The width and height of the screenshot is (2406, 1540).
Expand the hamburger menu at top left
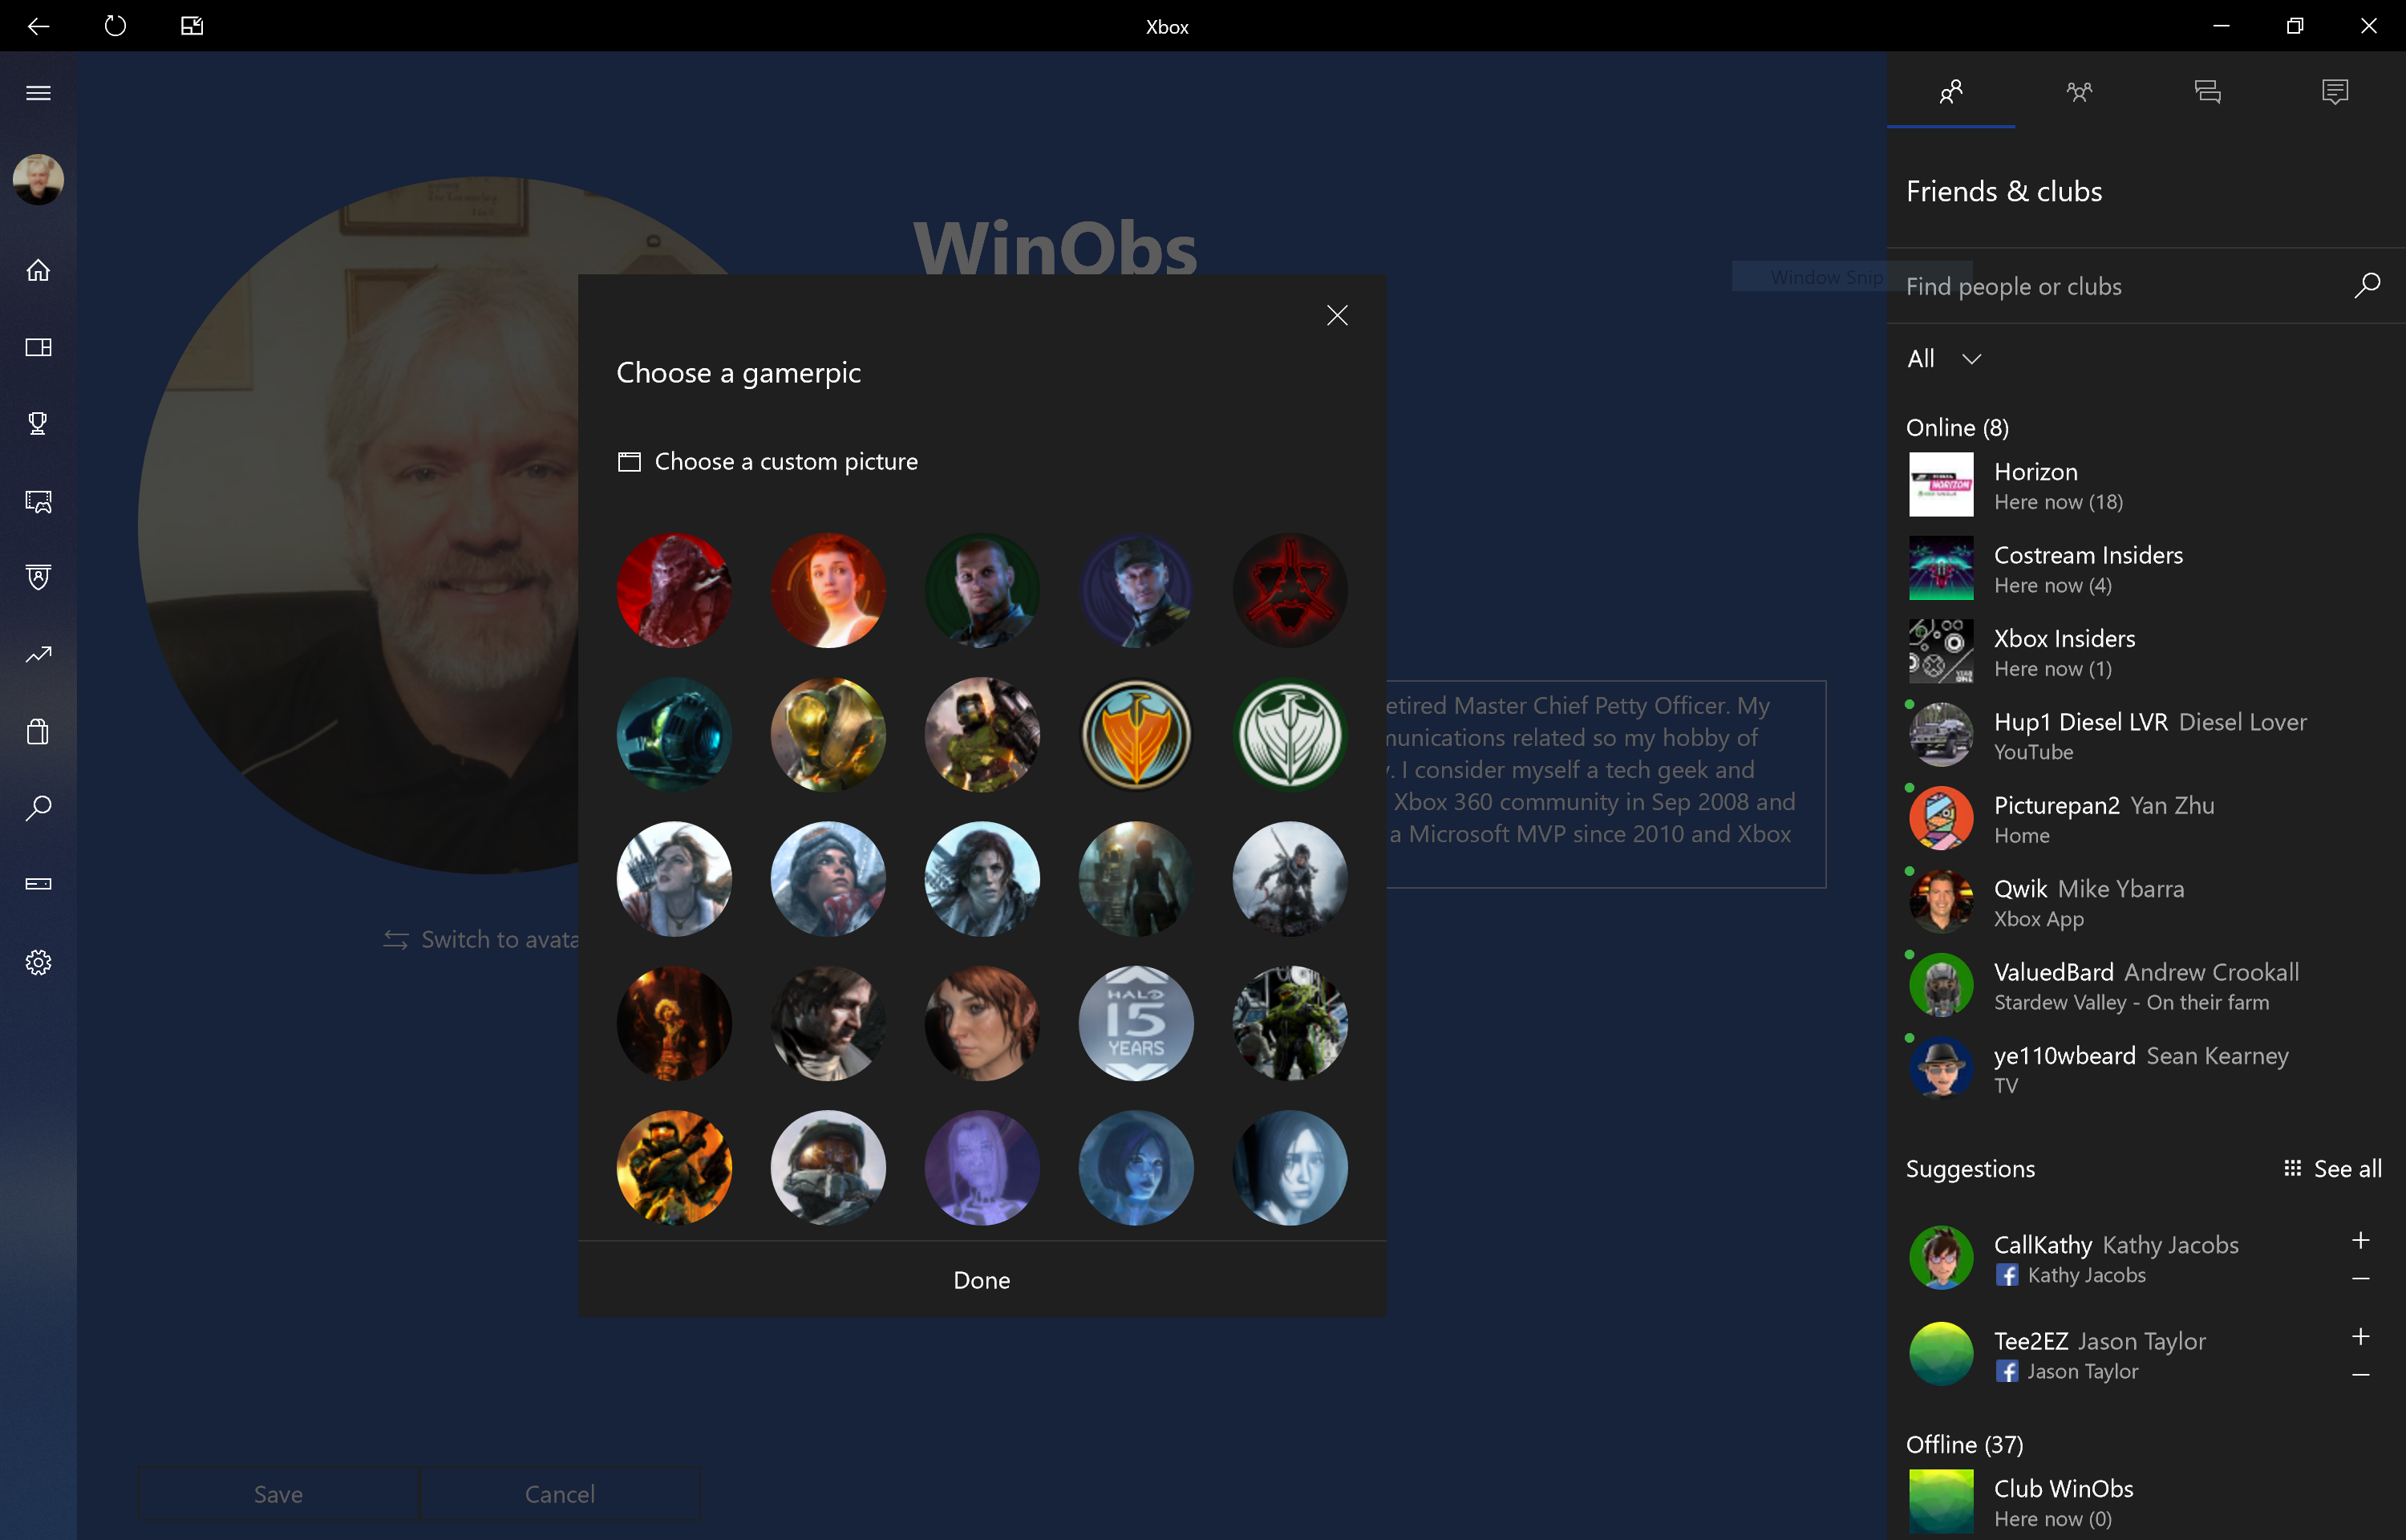pos(38,93)
